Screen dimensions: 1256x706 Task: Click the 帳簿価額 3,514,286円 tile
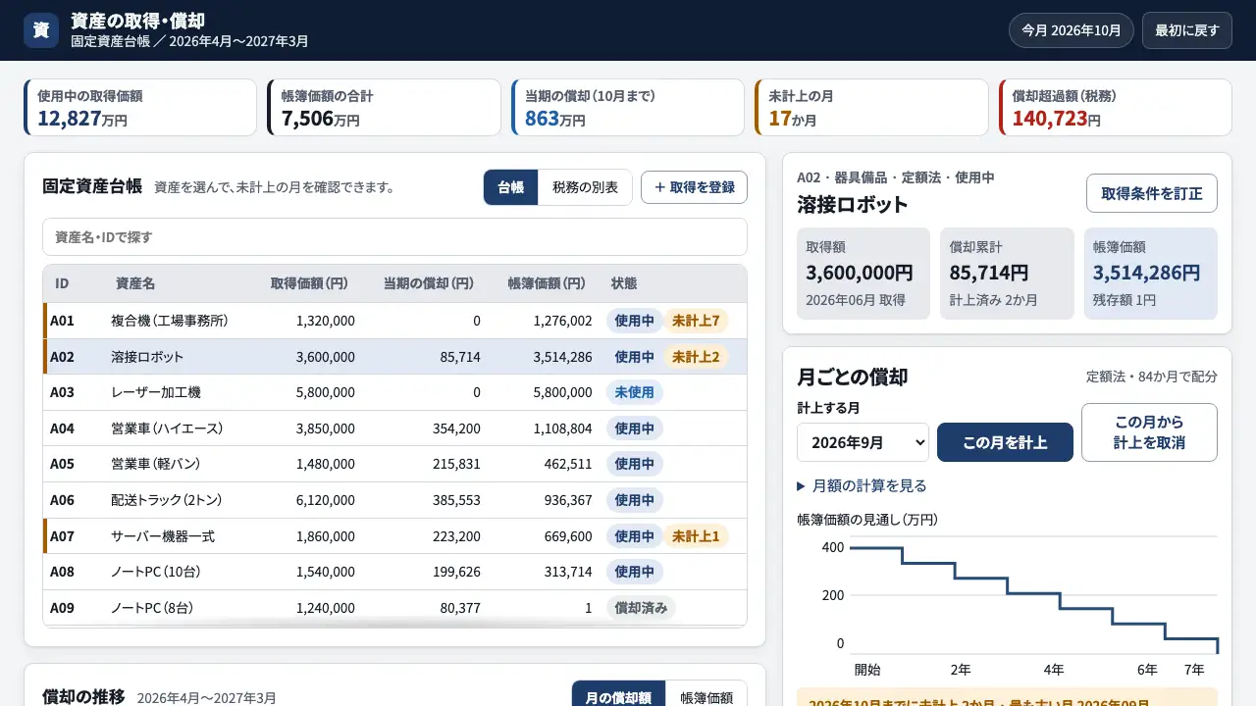(x=1151, y=274)
